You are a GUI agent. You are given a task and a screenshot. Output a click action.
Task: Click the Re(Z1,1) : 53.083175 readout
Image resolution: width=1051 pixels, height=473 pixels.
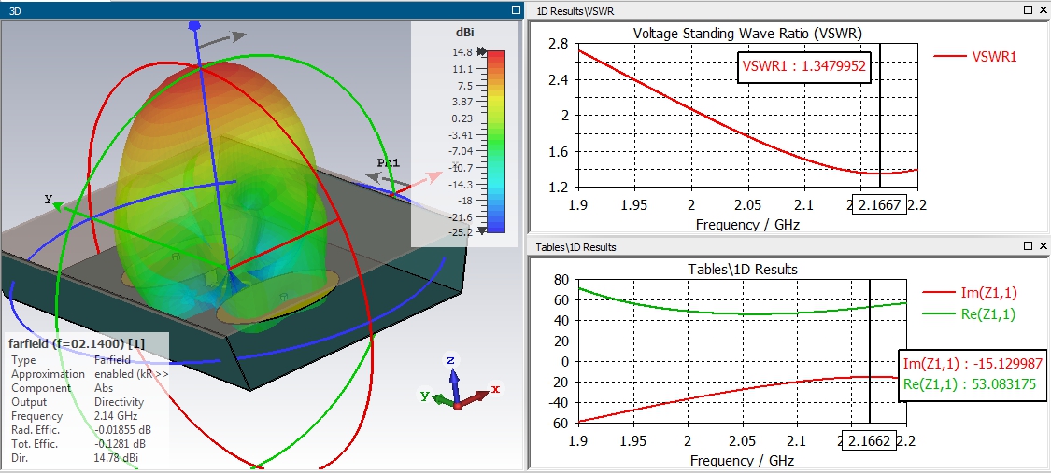tap(970, 384)
